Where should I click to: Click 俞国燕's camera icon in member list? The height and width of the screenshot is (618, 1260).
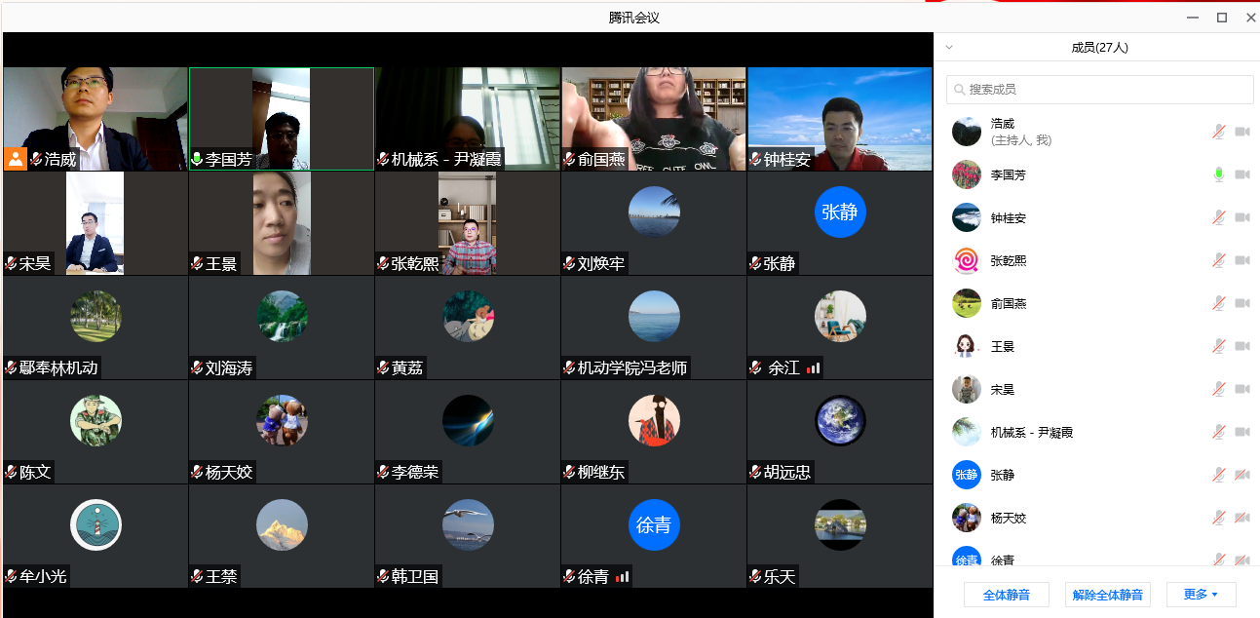1242,303
